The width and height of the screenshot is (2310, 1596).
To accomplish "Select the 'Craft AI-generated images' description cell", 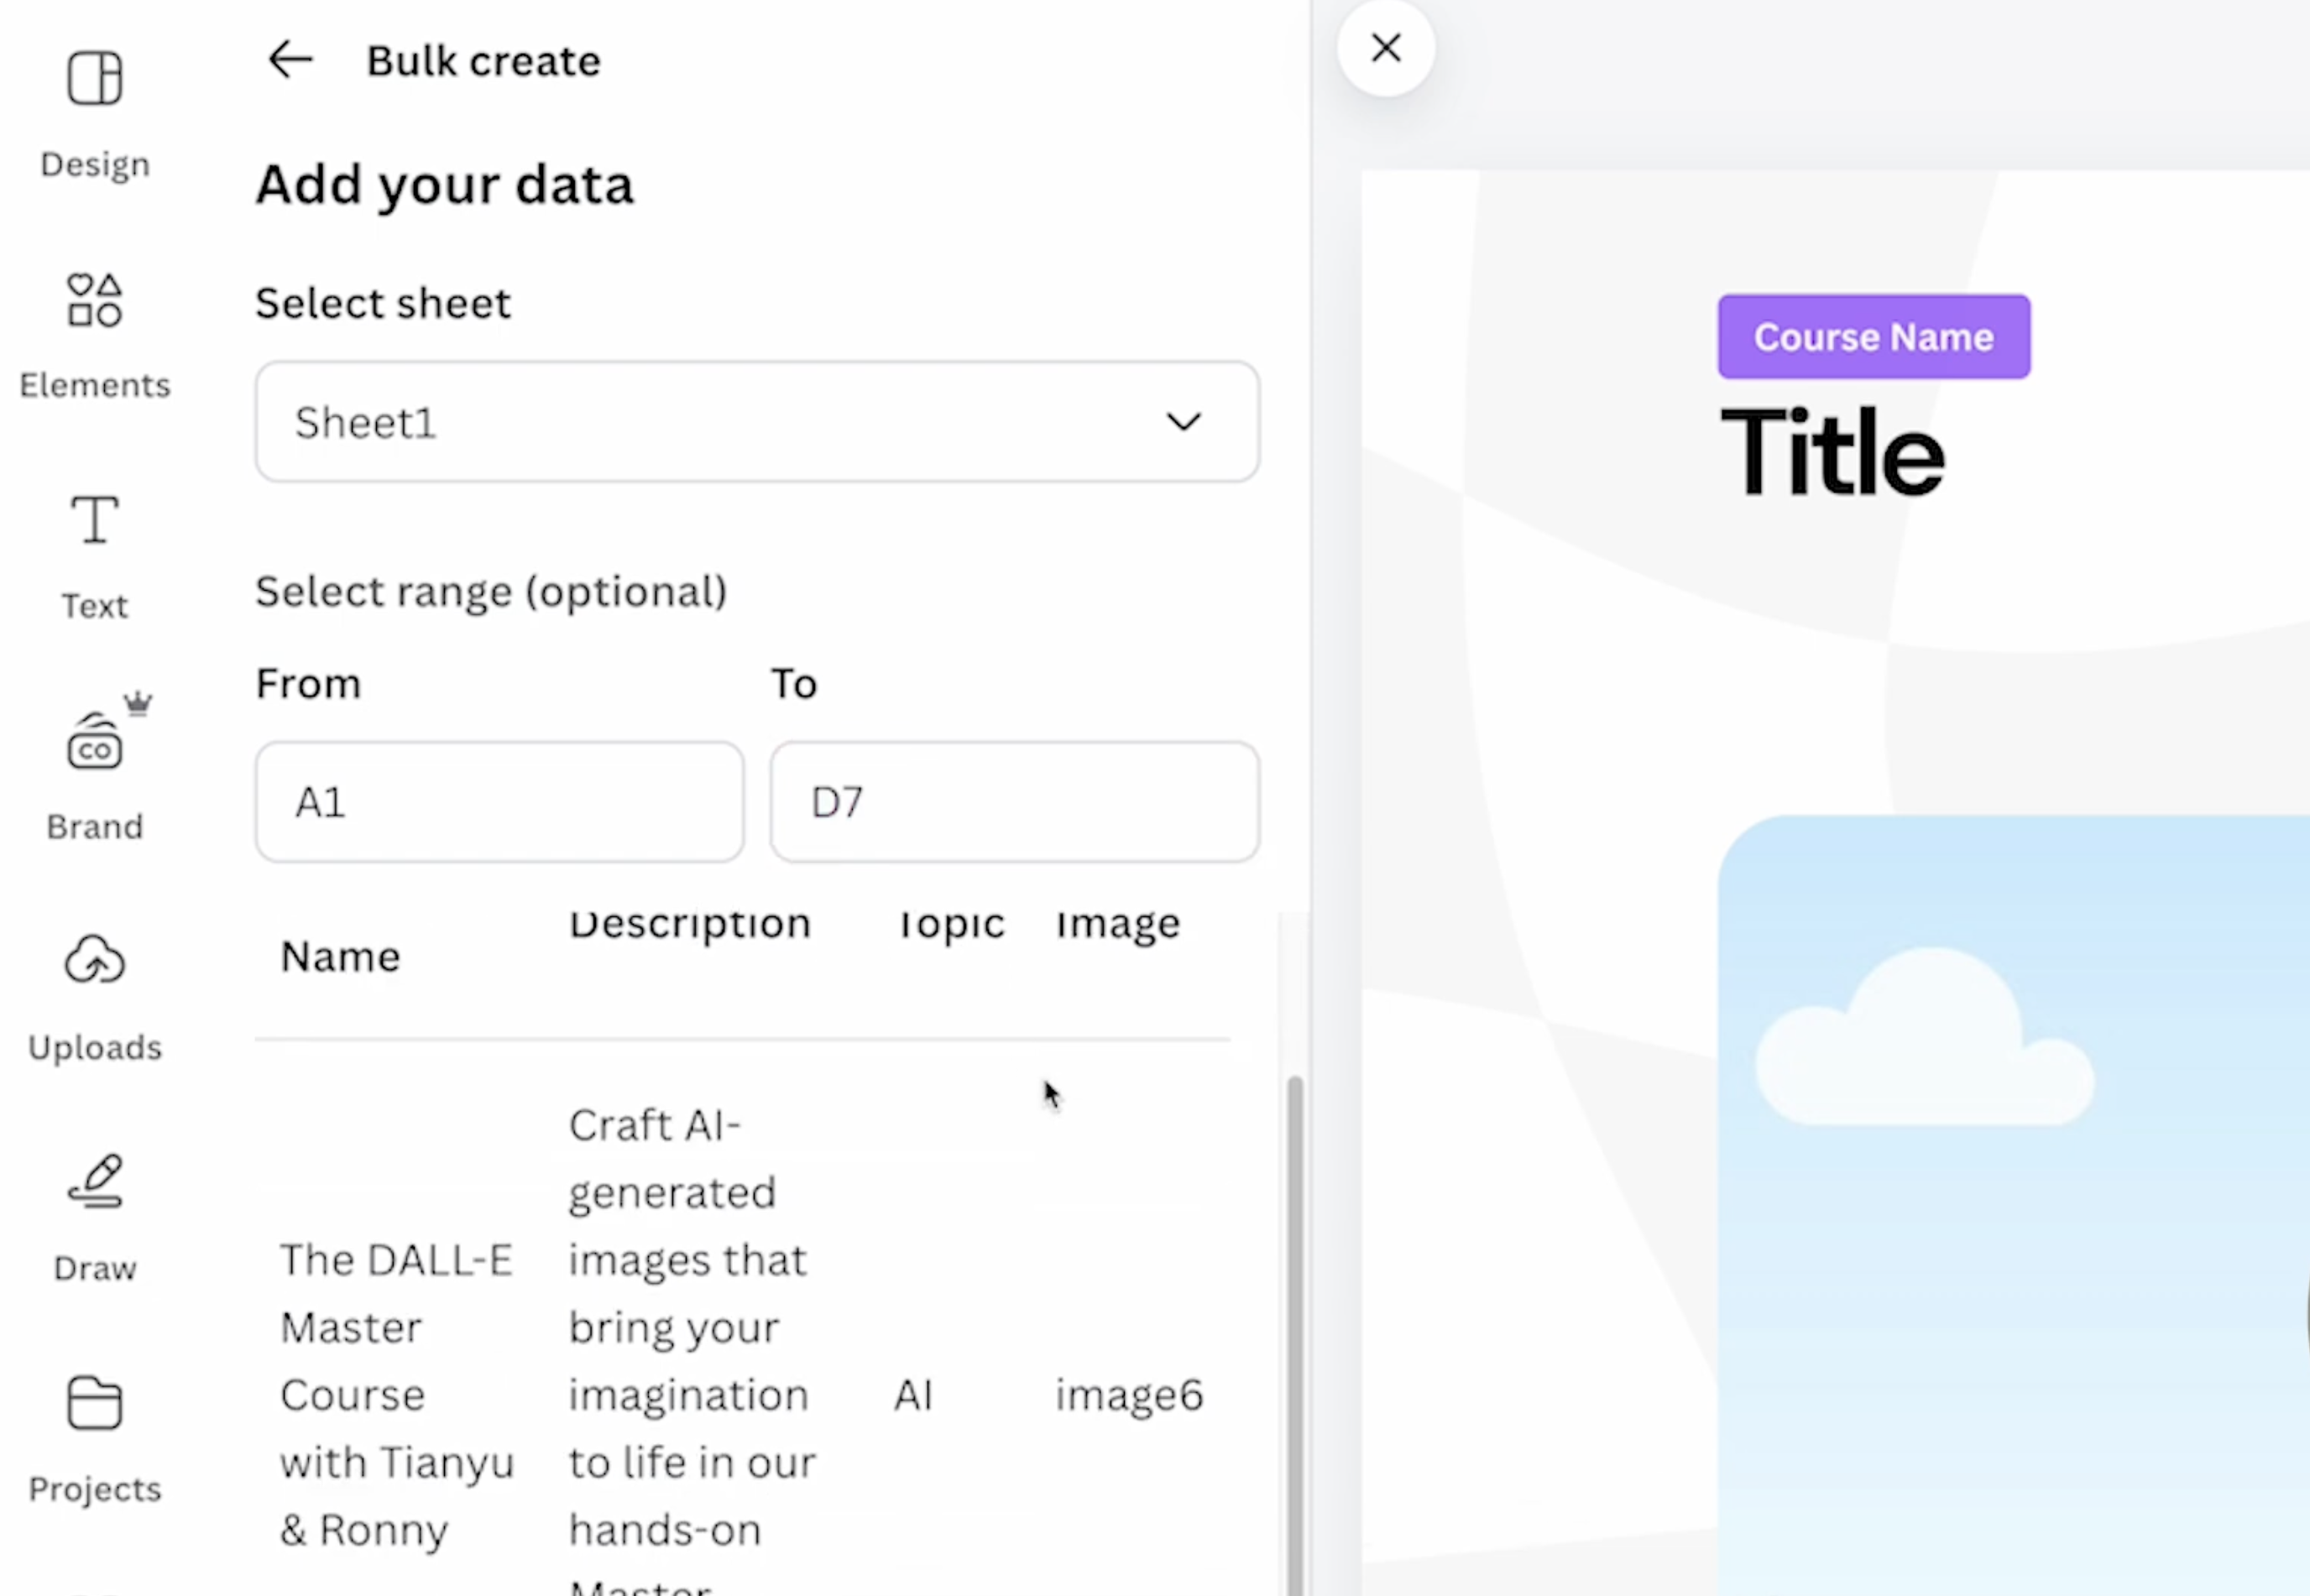I will pyautogui.click(x=693, y=1350).
